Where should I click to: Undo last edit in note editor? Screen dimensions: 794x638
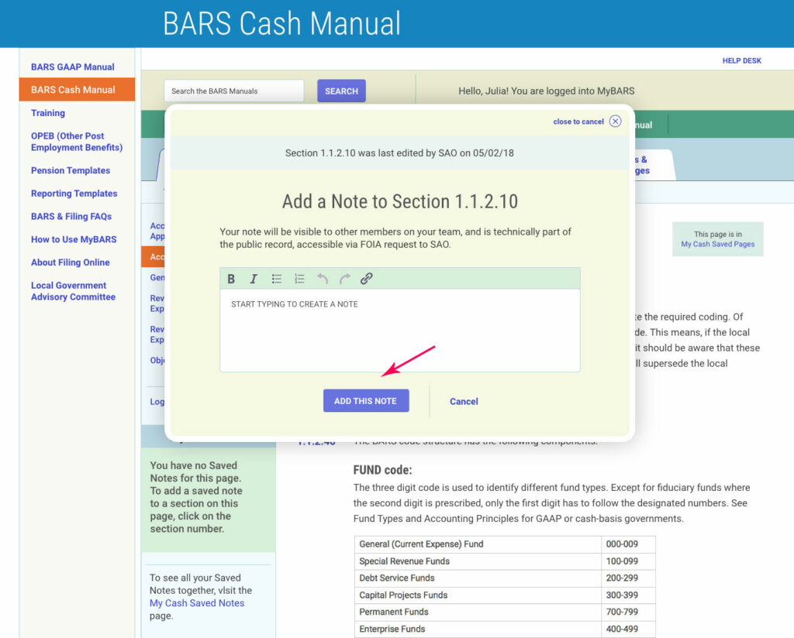[323, 279]
